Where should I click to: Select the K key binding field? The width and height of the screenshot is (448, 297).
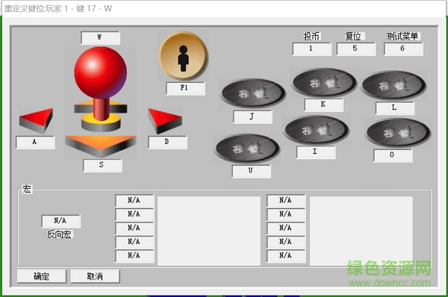(324, 104)
